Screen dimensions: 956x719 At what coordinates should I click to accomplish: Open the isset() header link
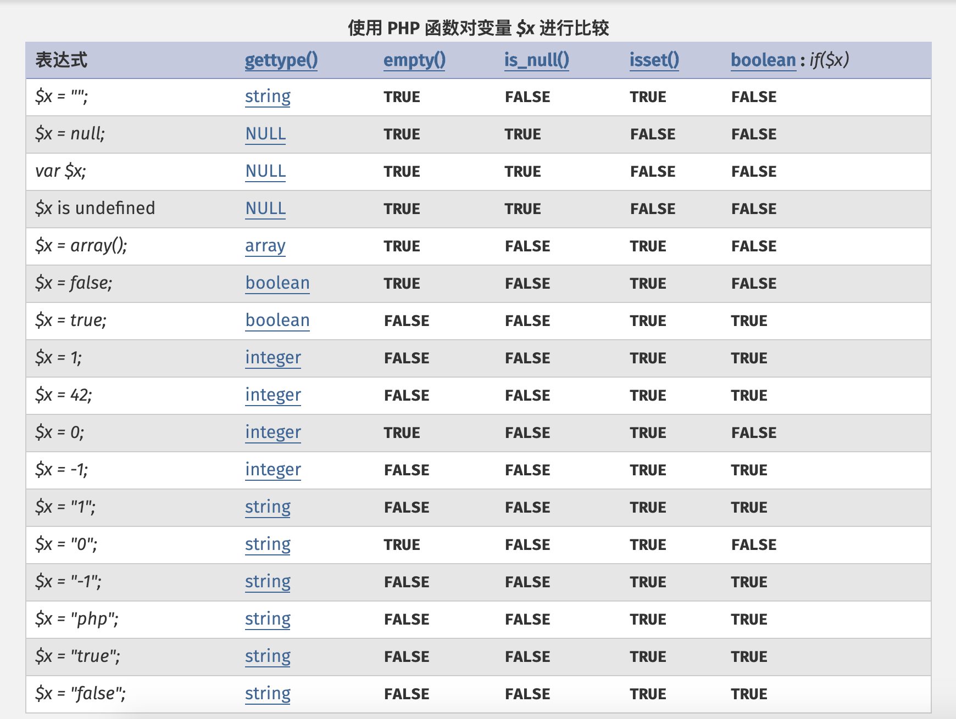coord(654,60)
